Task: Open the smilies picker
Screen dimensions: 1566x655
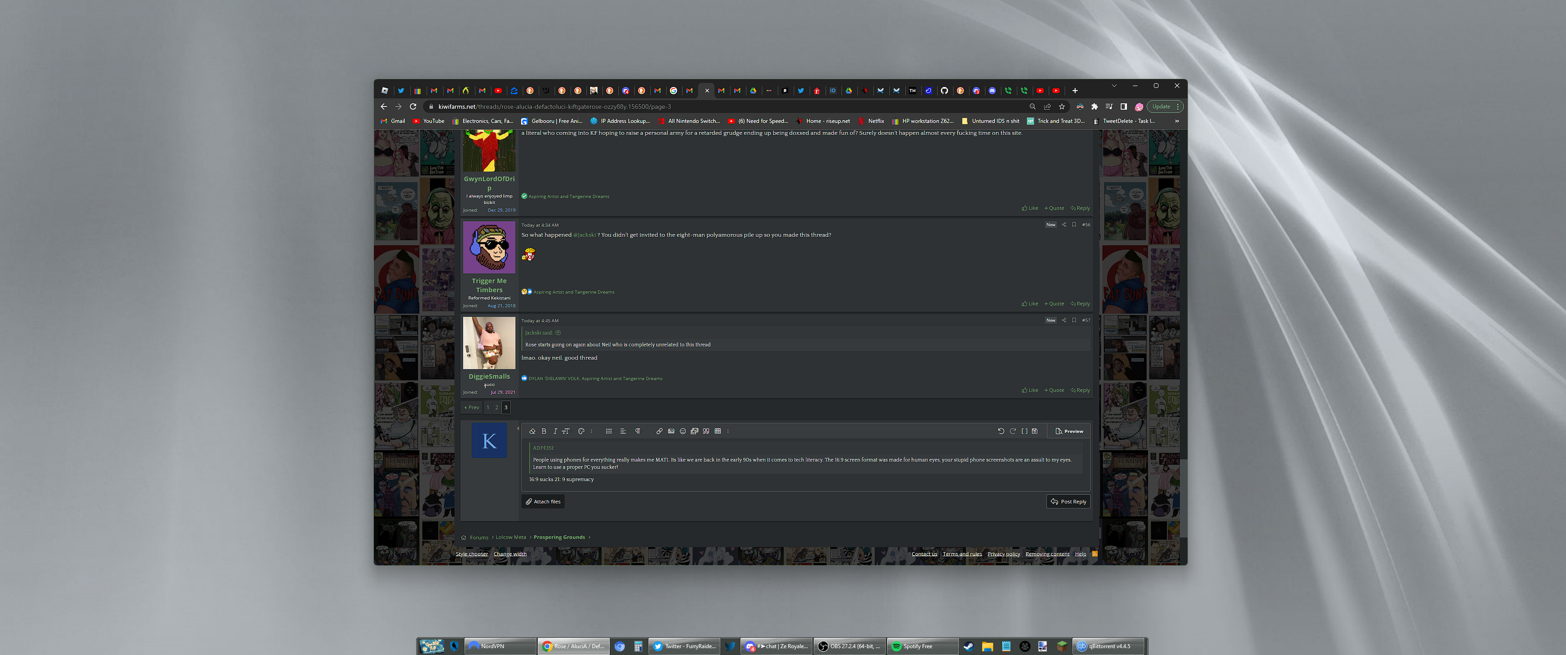Action: [683, 432]
